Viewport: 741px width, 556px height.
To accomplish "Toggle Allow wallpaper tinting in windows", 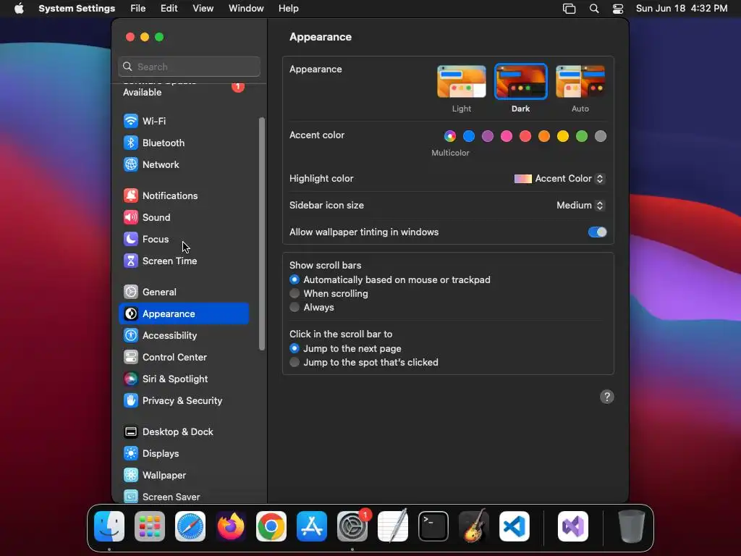I will point(597,232).
